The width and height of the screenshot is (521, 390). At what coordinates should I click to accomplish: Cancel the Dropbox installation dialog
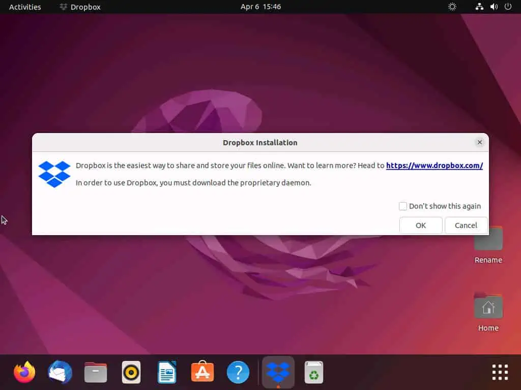click(x=466, y=225)
